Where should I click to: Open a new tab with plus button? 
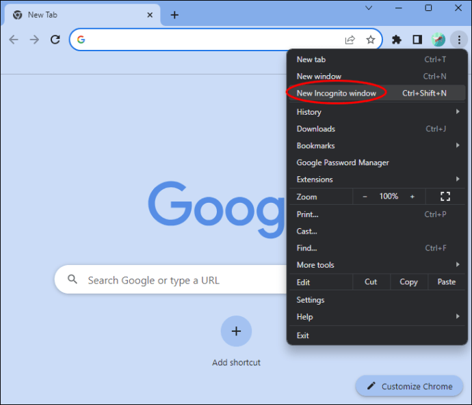click(x=174, y=15)
